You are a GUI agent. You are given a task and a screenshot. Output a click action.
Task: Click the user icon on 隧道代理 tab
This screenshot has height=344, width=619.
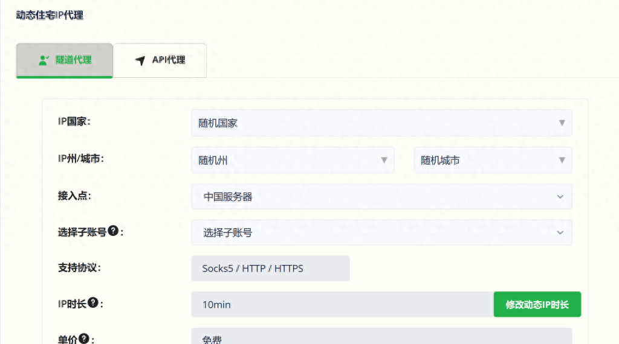tap(44, 60)
